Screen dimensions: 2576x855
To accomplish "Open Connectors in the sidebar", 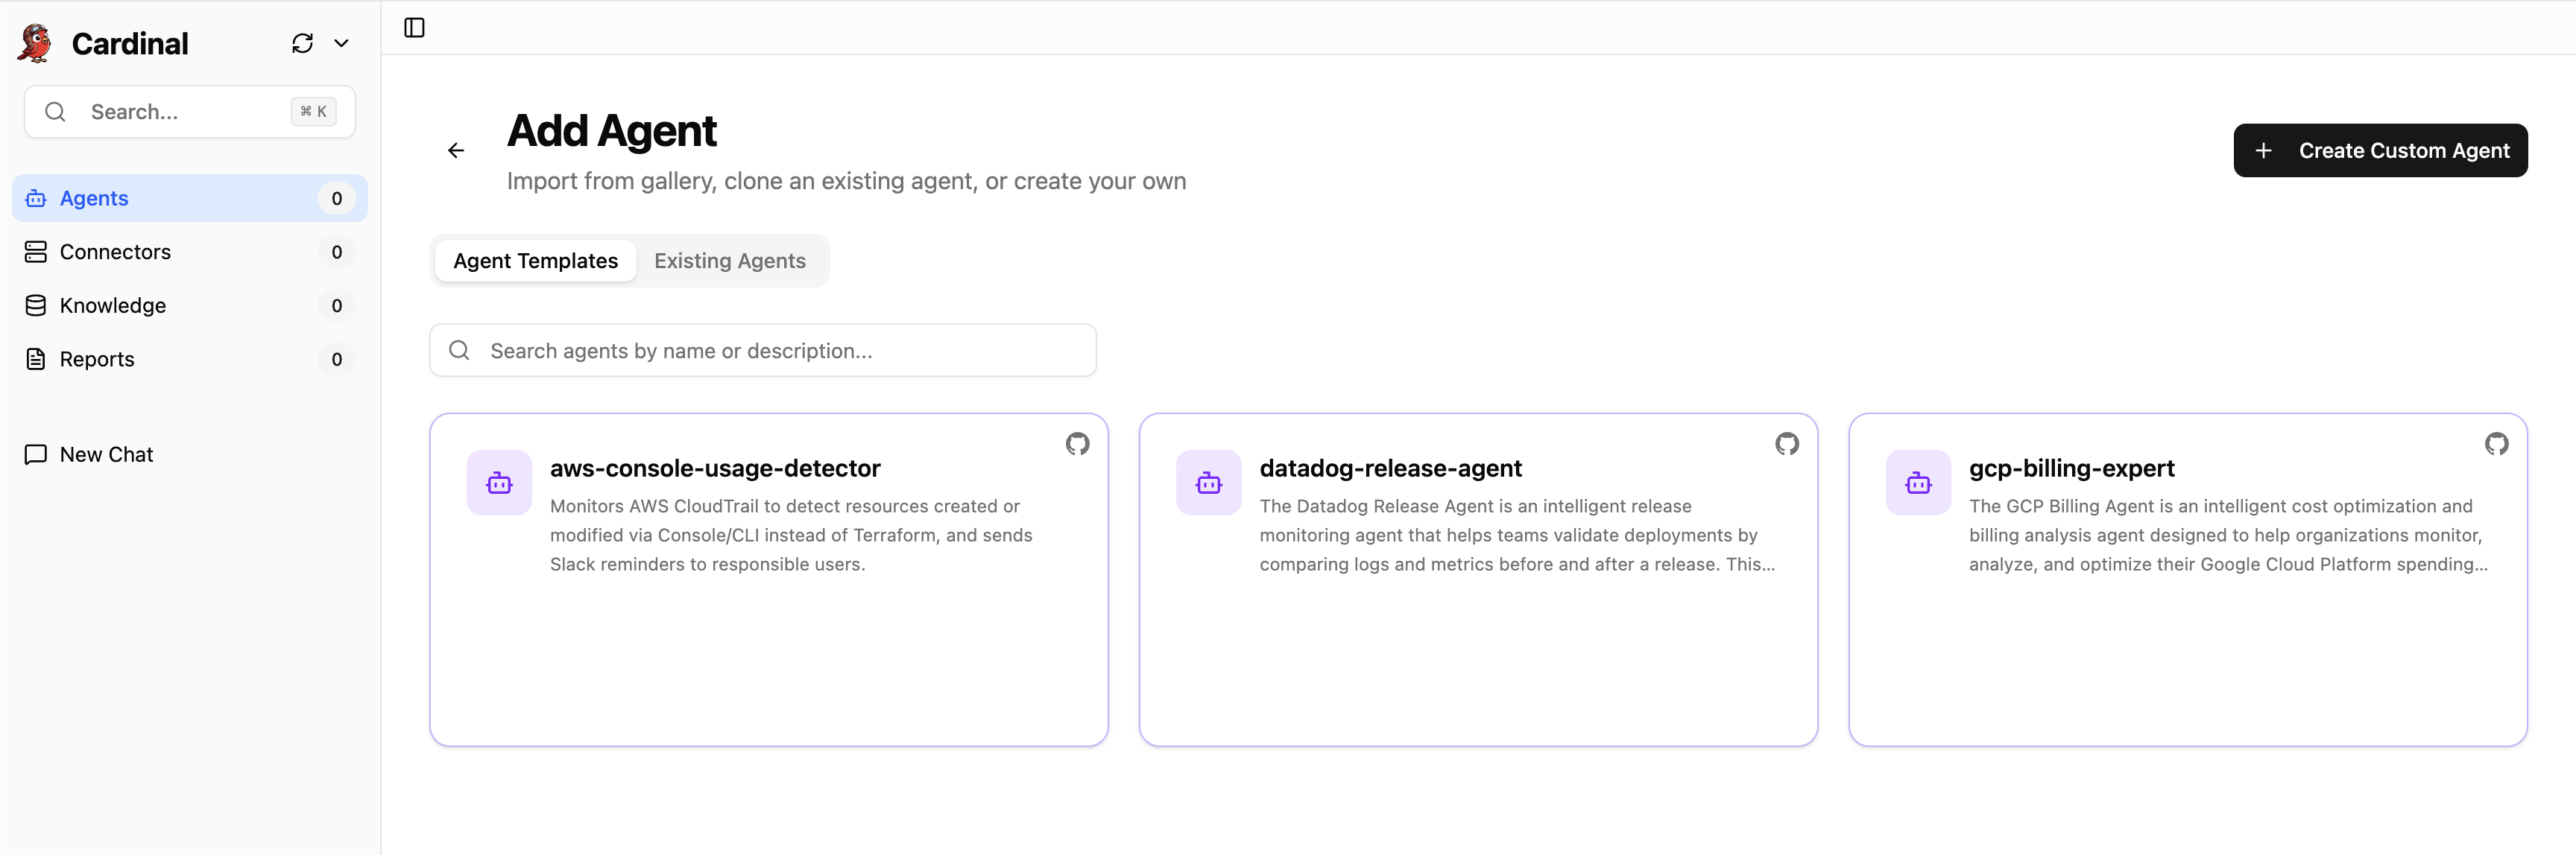I will [115, 252].
